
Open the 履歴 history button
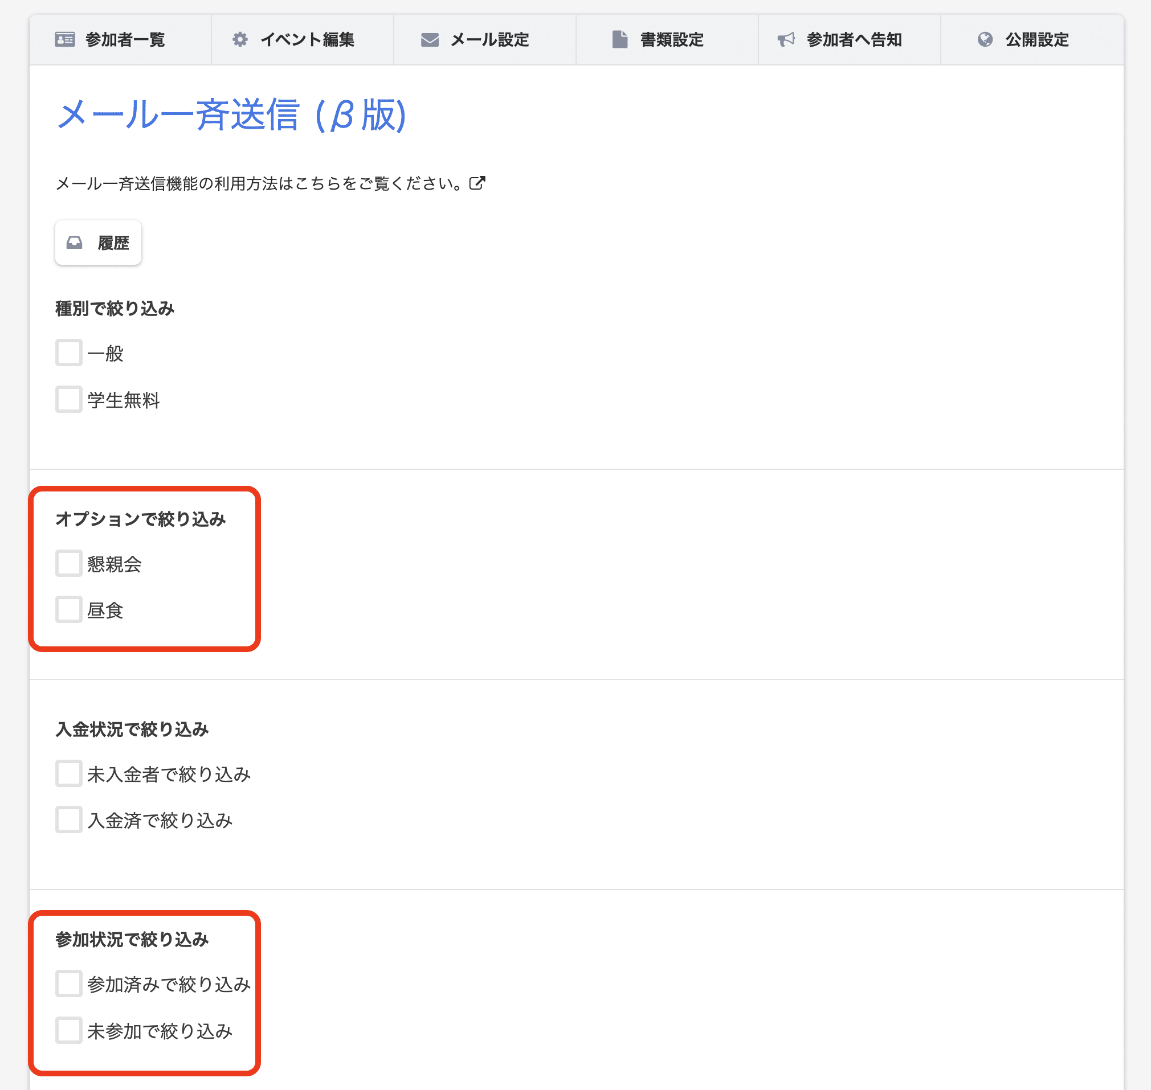(98, 242)
